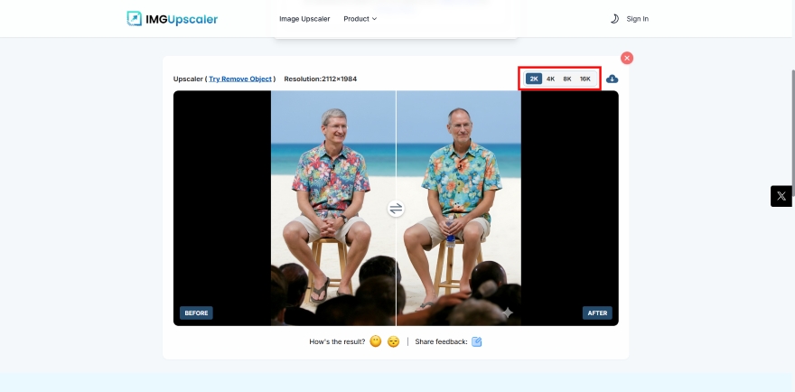This screenshot has width=795, height=392.
Task: Choose the 8K resolution option
Action: click(567, 79)
